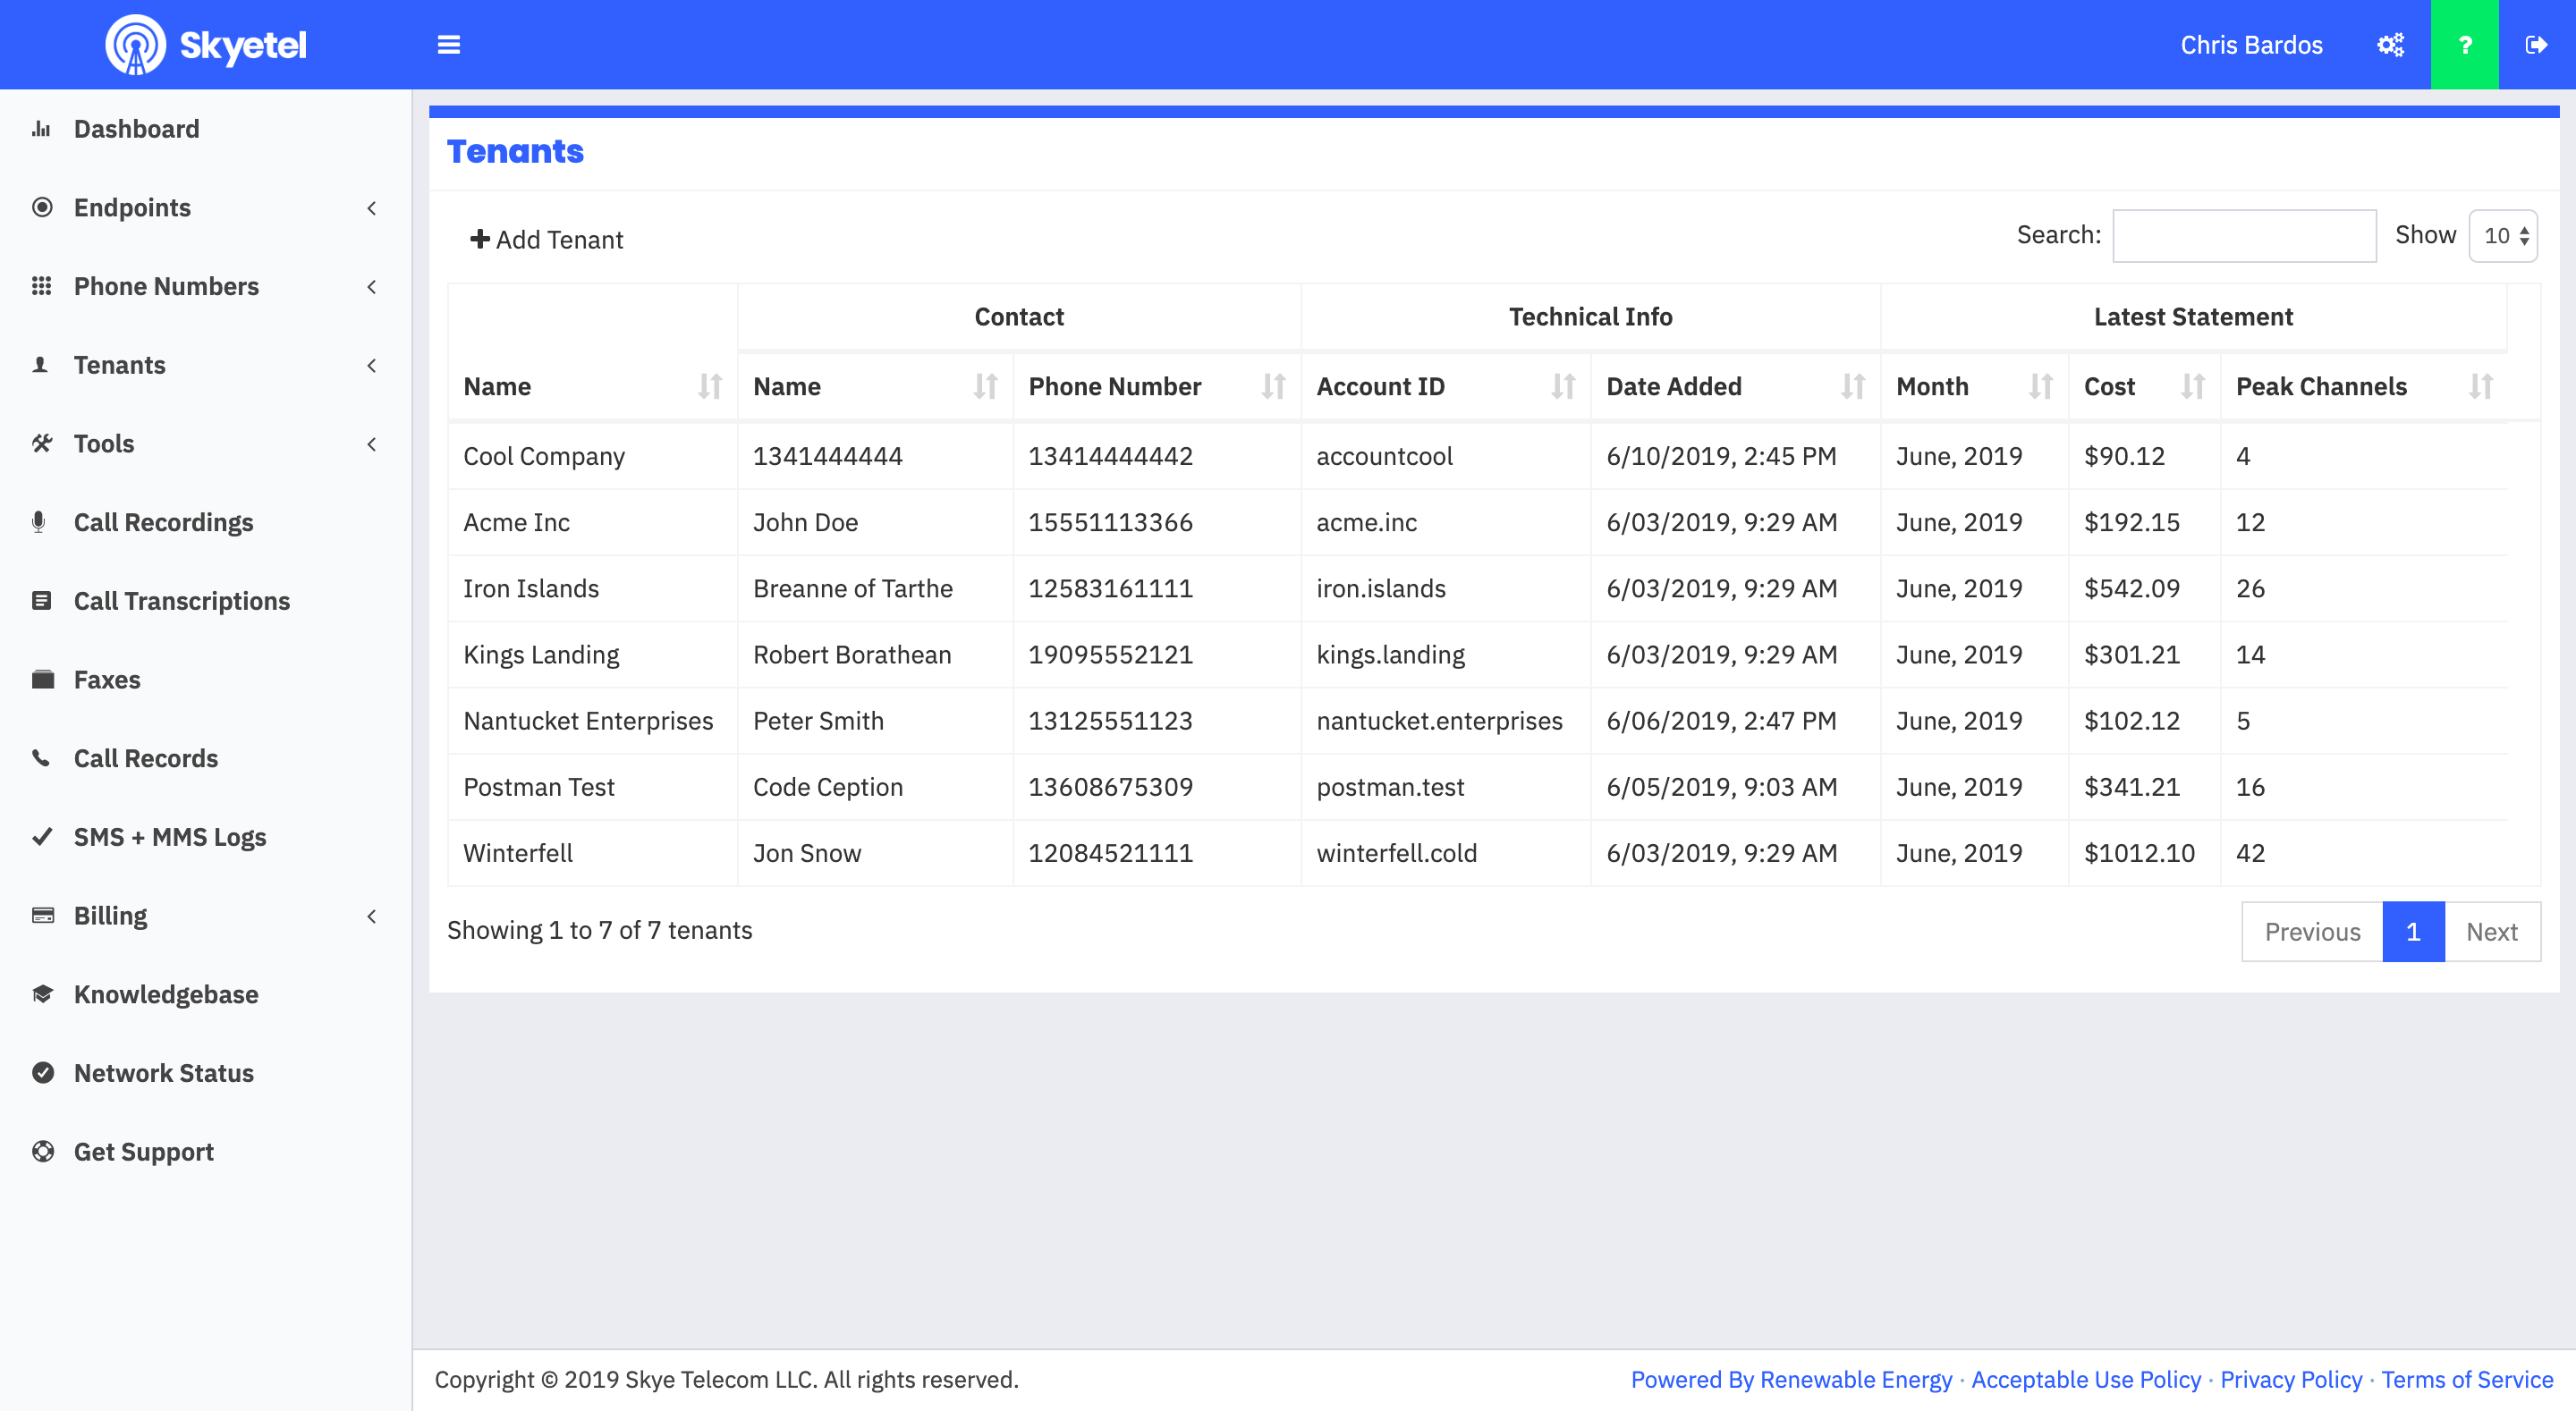Sort by tenant Name column arrows

point(710,386)
